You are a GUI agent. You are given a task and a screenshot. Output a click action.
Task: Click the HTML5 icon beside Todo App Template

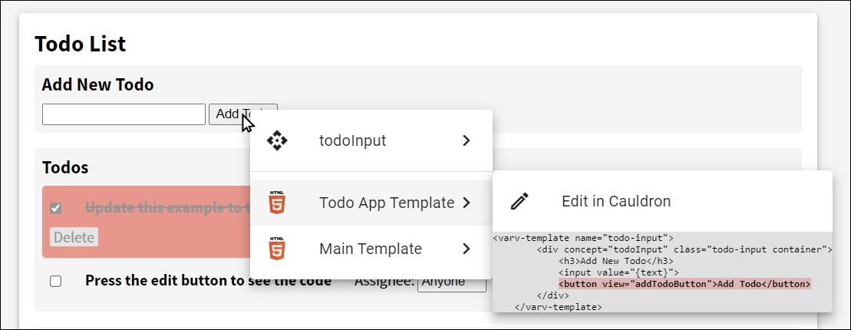pyautogui.click(x=277, y=203)
